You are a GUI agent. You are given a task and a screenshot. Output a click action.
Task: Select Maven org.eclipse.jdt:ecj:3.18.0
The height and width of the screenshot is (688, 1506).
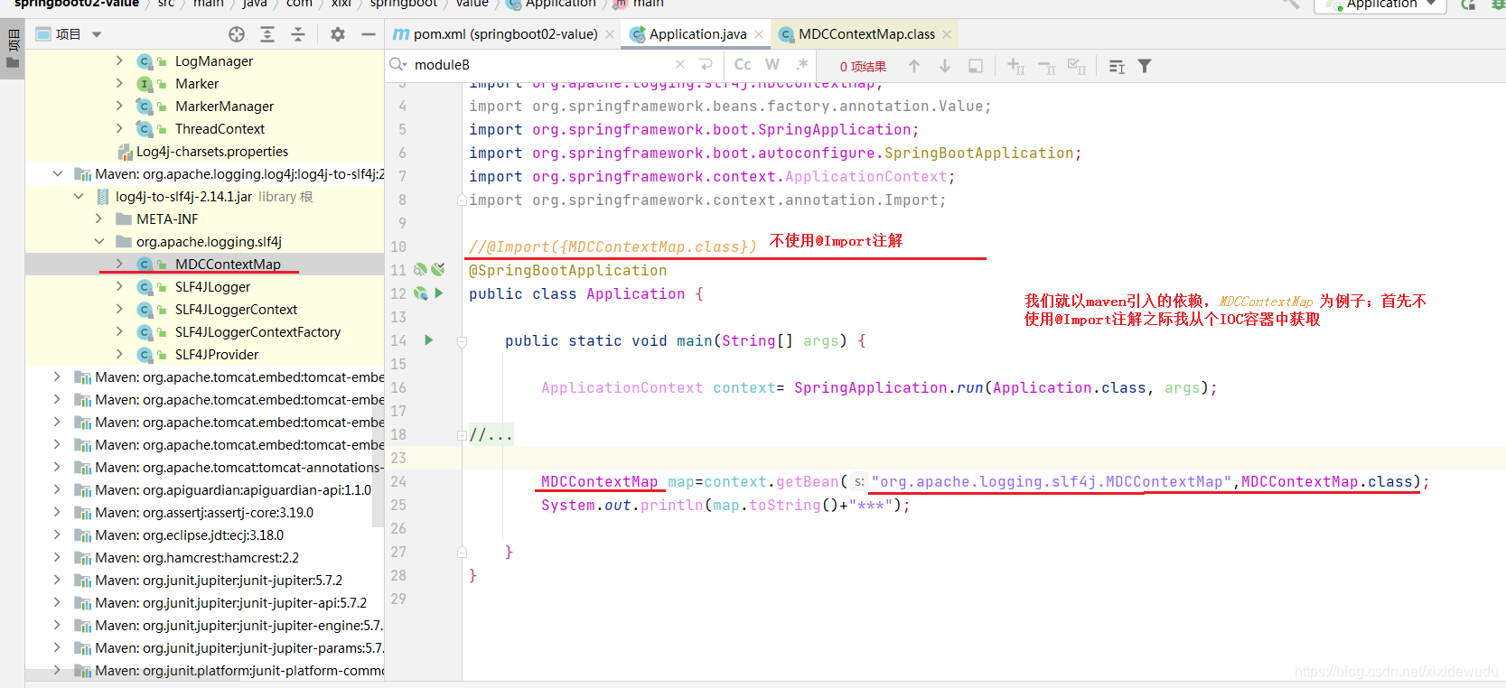189,535
